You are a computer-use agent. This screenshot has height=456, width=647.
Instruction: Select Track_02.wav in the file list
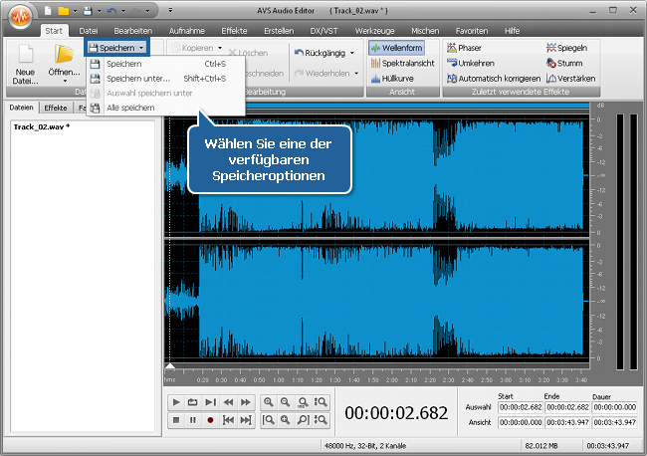coord(39,128)
